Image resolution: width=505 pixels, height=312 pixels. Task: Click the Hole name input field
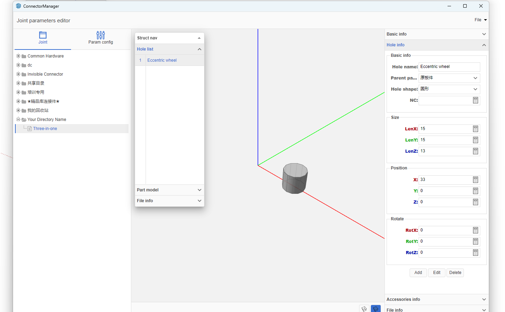[x=449, y=67]
